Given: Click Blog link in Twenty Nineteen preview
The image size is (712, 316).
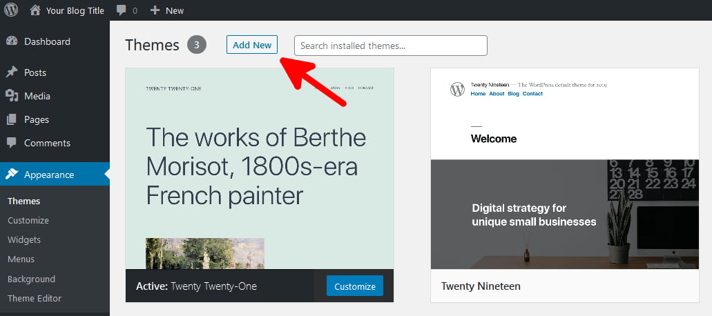Looking at the screenshot, I should tap(514, 94).
